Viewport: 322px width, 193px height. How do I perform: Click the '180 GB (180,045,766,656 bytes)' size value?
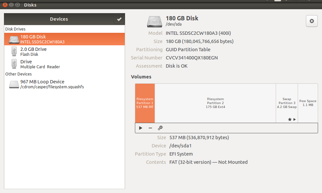200,41
